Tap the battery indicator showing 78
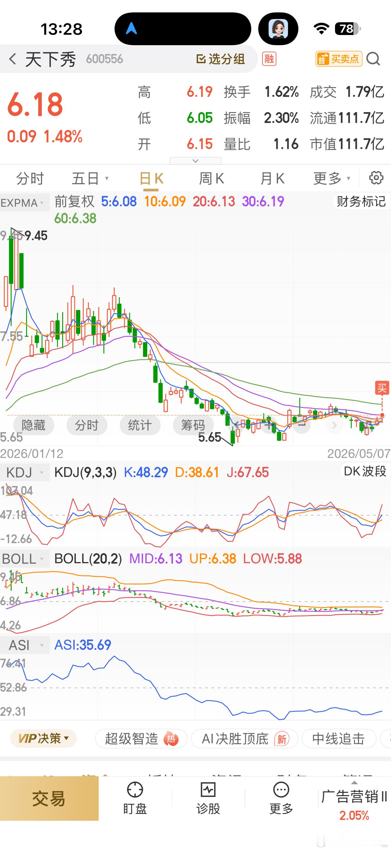Image resolution: width=391 pixels, height=851 pixels. [347, 29]
